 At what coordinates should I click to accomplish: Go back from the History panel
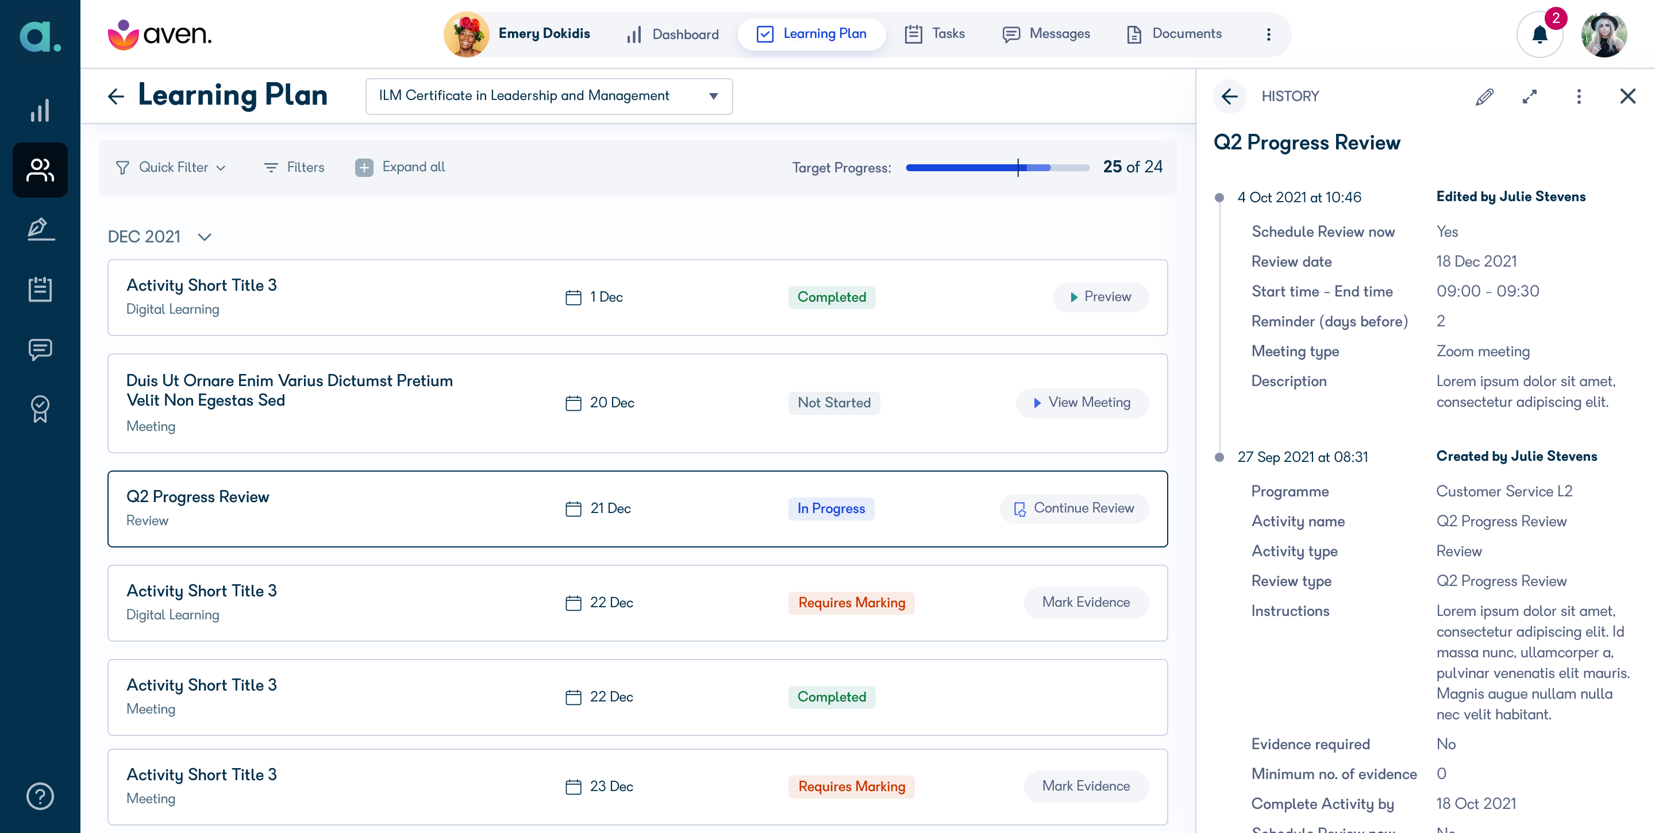pos(1230,97)
